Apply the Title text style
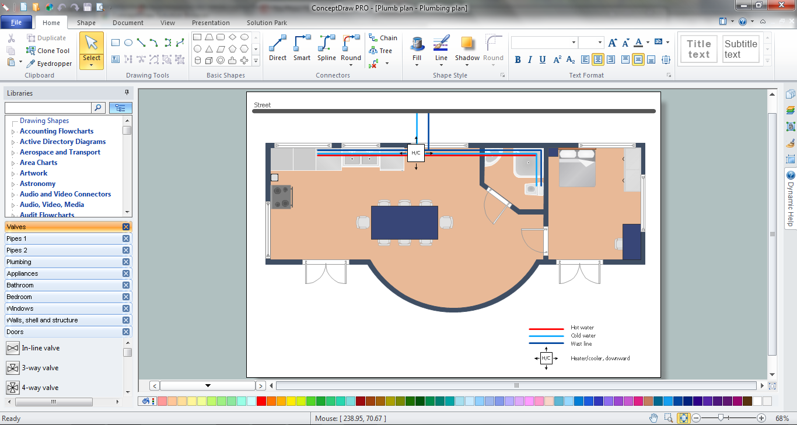Image resolution: width=797 pixels, height=425 pixels. pyautogui.click(x=698, y=49)
